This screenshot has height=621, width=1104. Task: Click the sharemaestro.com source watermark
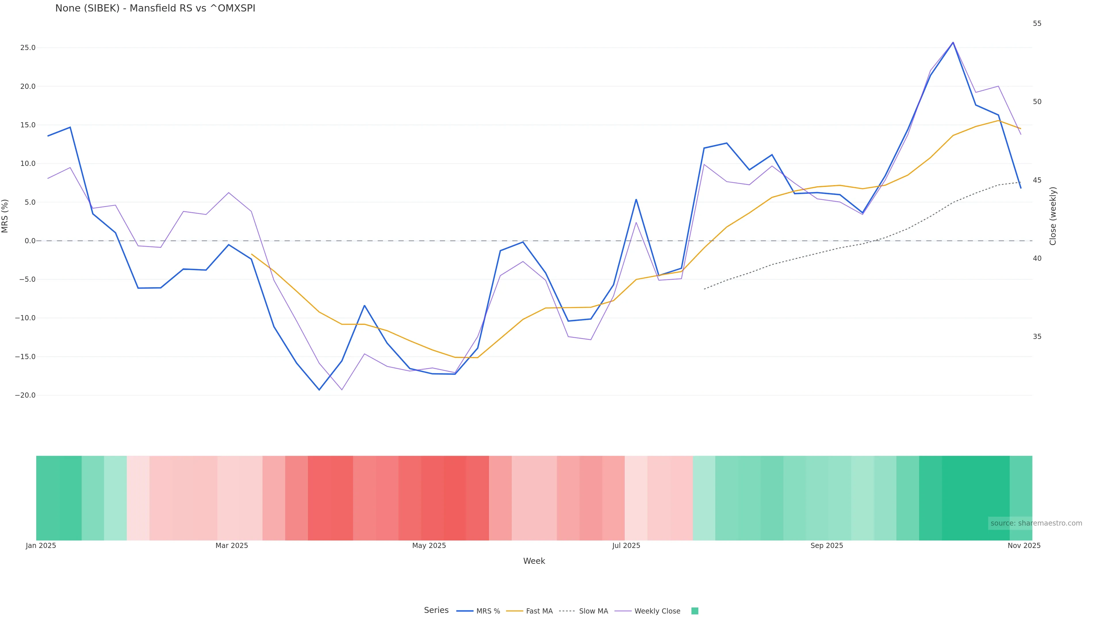point(1036,523)
